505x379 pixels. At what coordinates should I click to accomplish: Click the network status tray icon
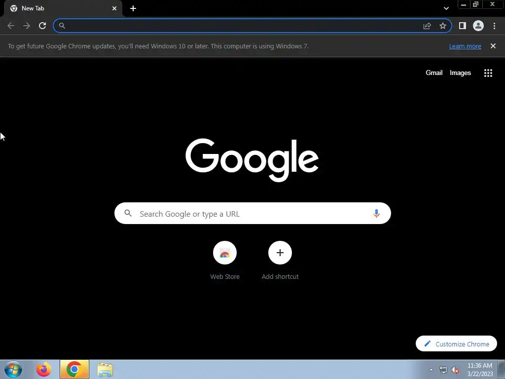point(443,370)
